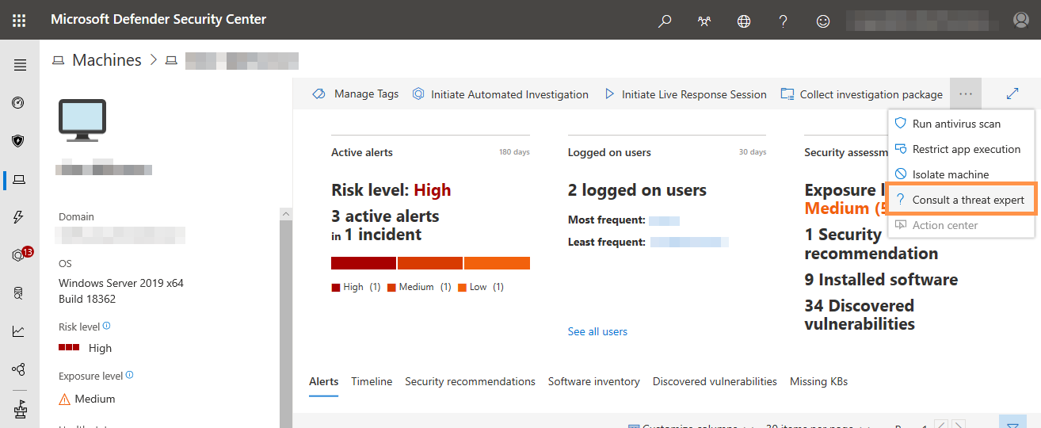
Task: Open the app launcher waffle icon
Action: pyautogui.click(x=19, y=20)
